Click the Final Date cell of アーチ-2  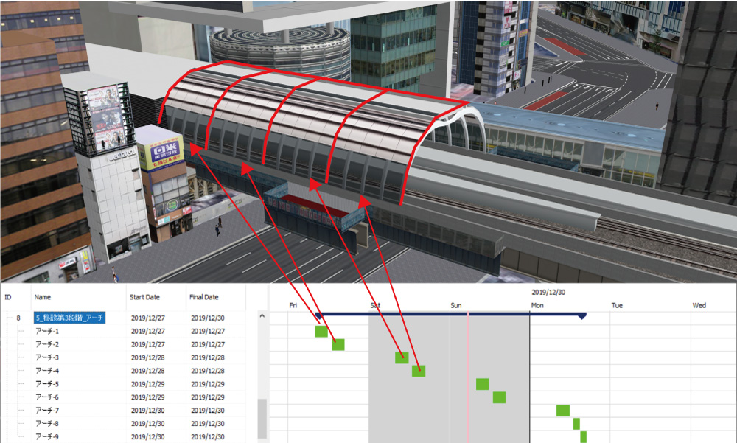tap(208, 344)
